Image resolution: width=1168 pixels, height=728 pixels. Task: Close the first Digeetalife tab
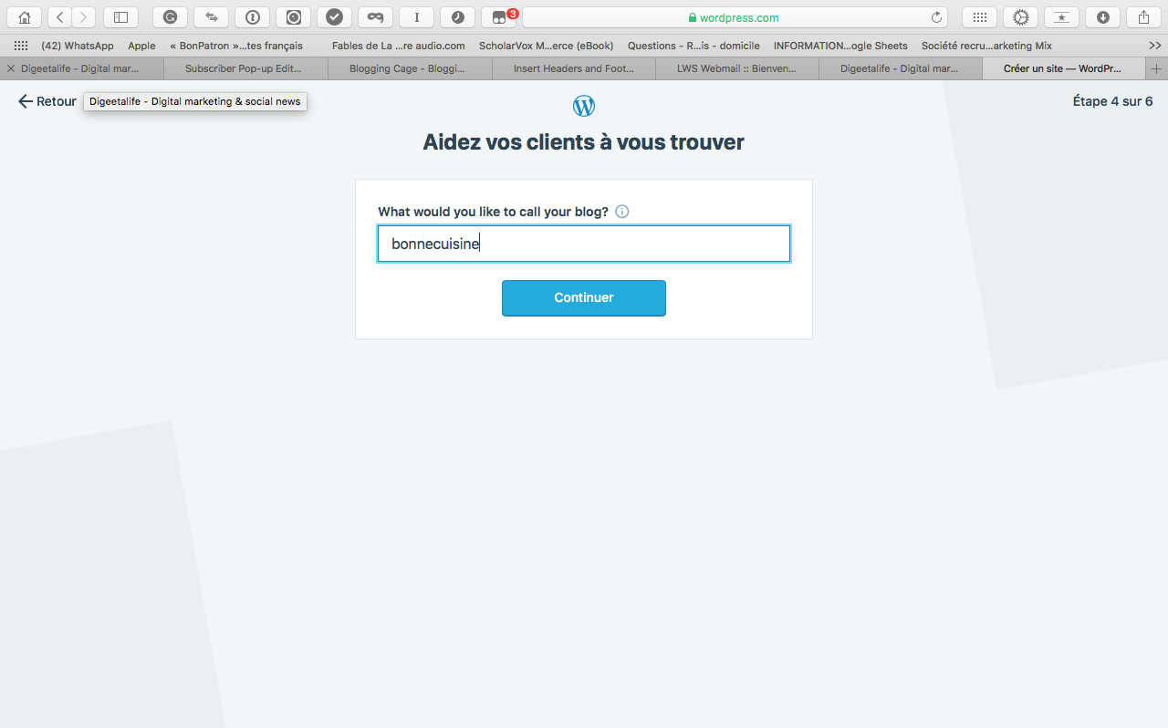[11, 68]
